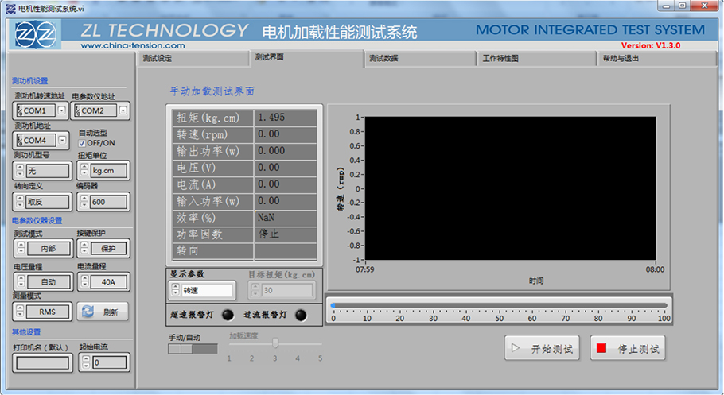
Task: Open the COM1 speed address dropdown
Action: (x=61, y=110)
